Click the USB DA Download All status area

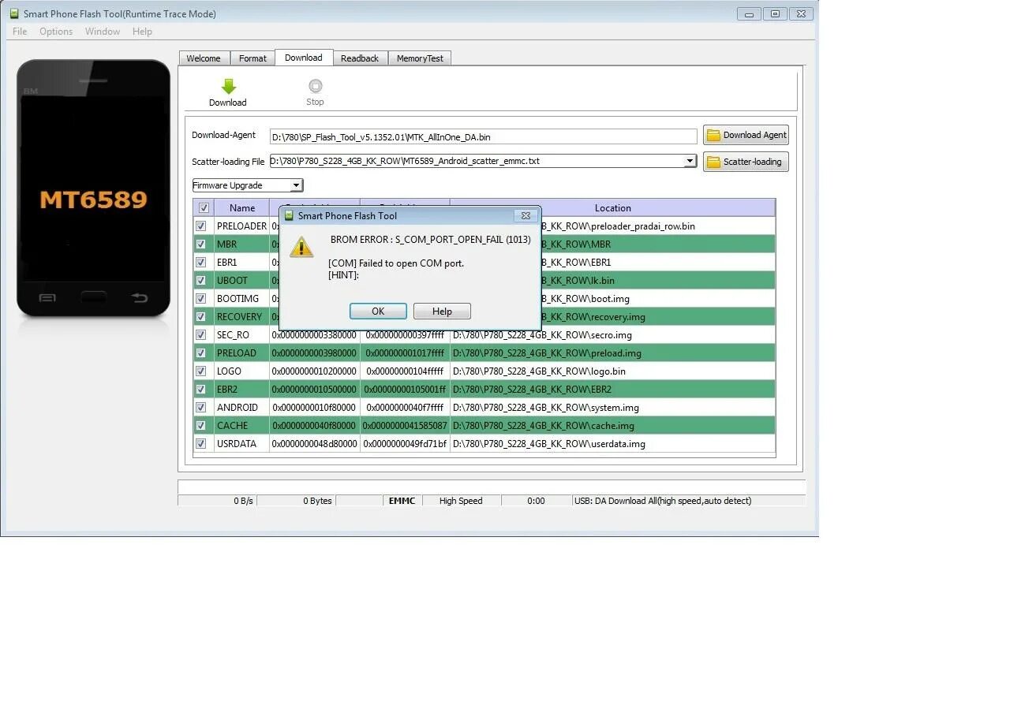[x=663, y=500]
